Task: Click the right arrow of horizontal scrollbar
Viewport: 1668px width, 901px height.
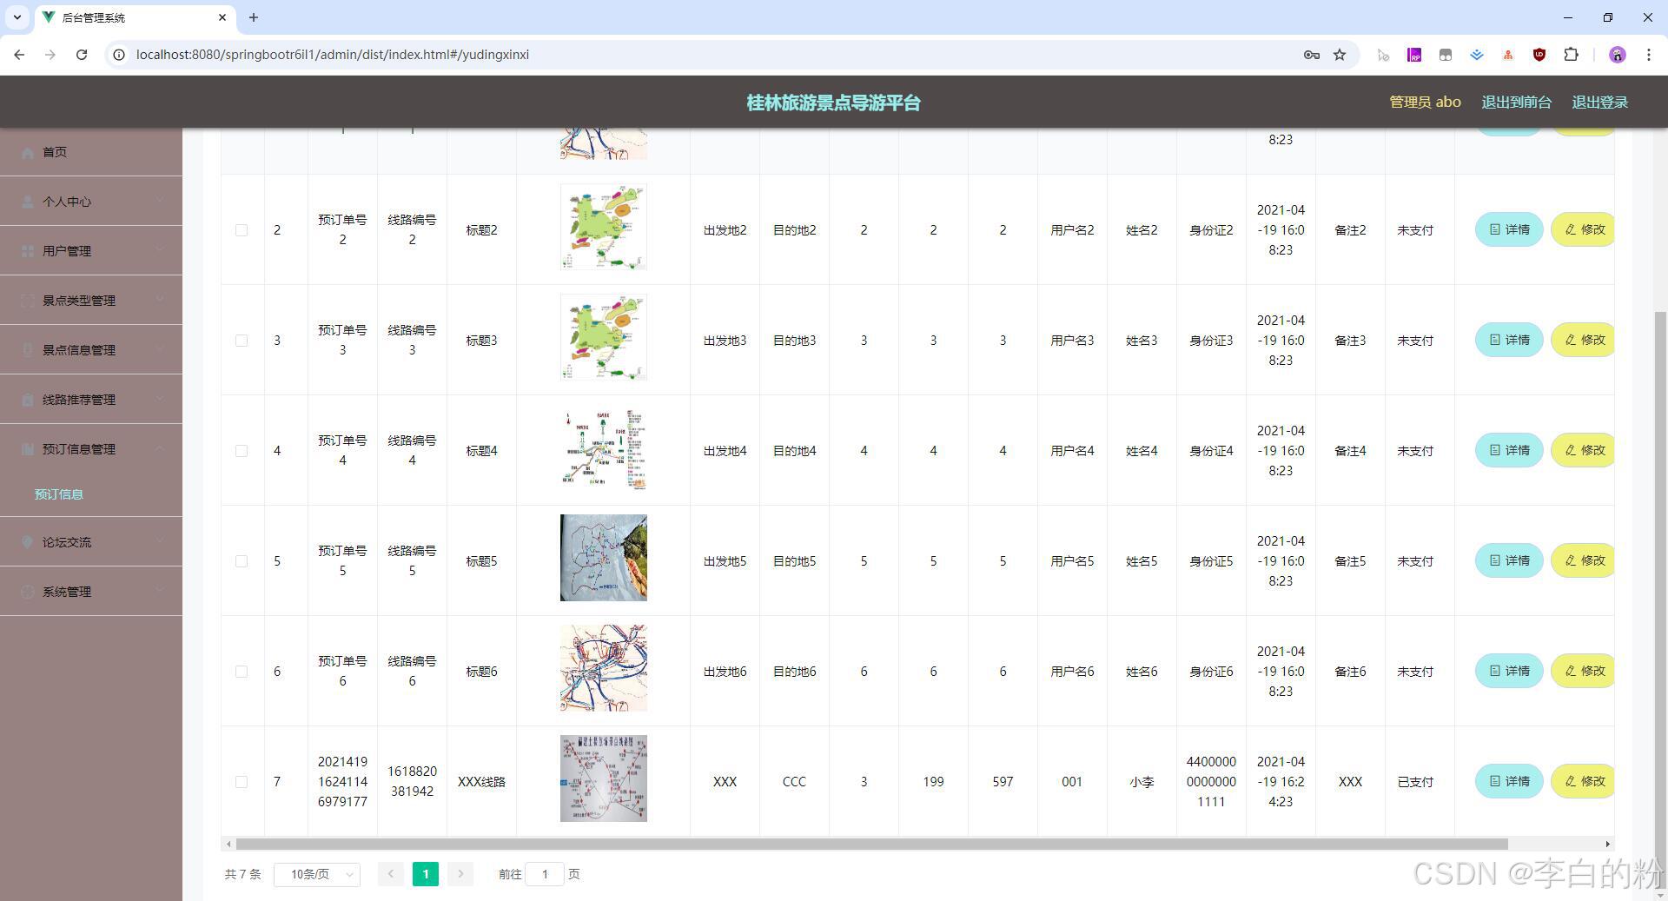Action: (1608, 845)
